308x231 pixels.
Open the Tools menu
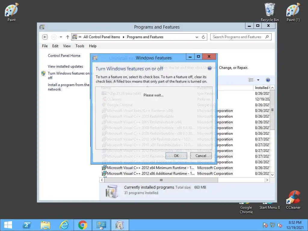coord(80,46)
